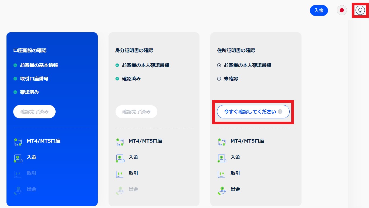Select 出金 text in 住所証明書 card

coord(235,189)
